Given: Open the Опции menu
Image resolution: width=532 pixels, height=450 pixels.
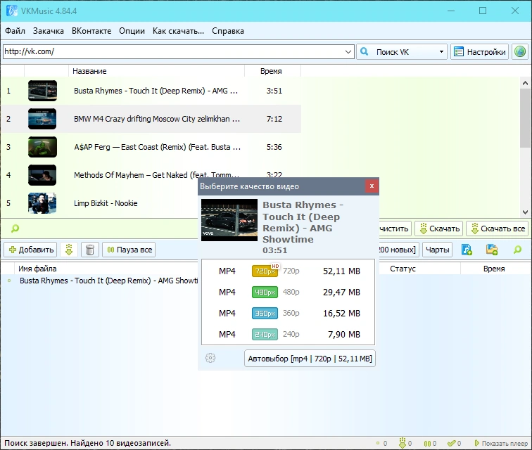Looking at the screenshot, I should (x=132, y=31).
